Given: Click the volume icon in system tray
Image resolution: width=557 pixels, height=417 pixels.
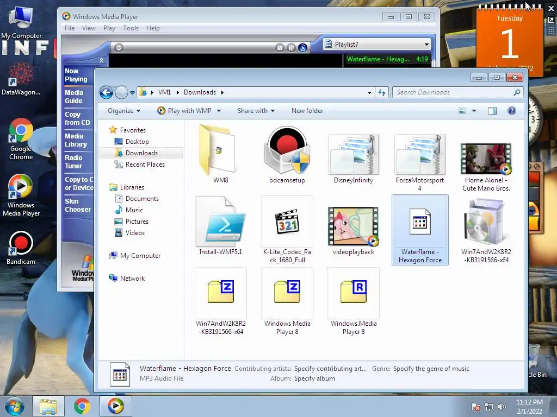Looking at the screenshot, I should pyautogui.click(x=502, y=407).
